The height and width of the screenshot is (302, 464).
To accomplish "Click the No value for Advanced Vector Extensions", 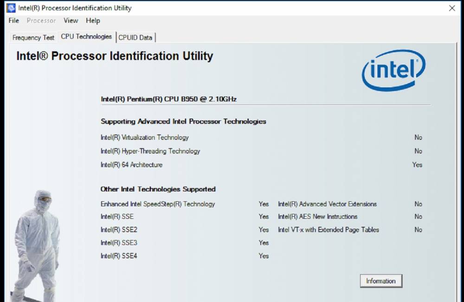I will tap(418, 204).
